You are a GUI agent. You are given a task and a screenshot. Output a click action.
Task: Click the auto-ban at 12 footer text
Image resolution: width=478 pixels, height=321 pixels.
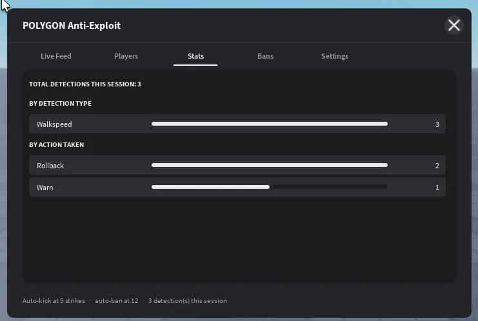click(x=117, y=300)
